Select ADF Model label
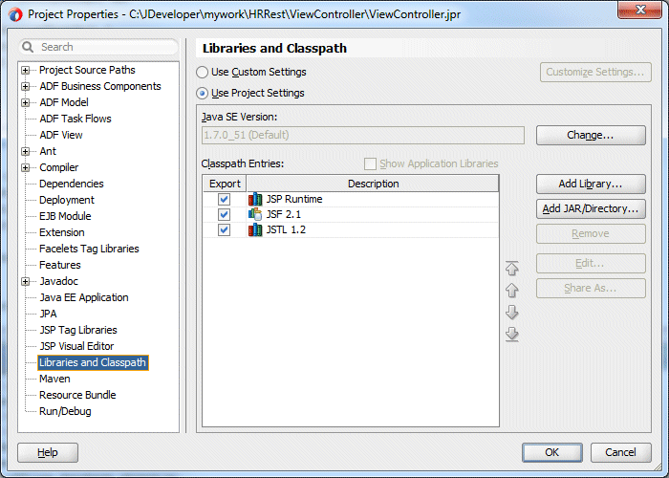 coord(64,102)
